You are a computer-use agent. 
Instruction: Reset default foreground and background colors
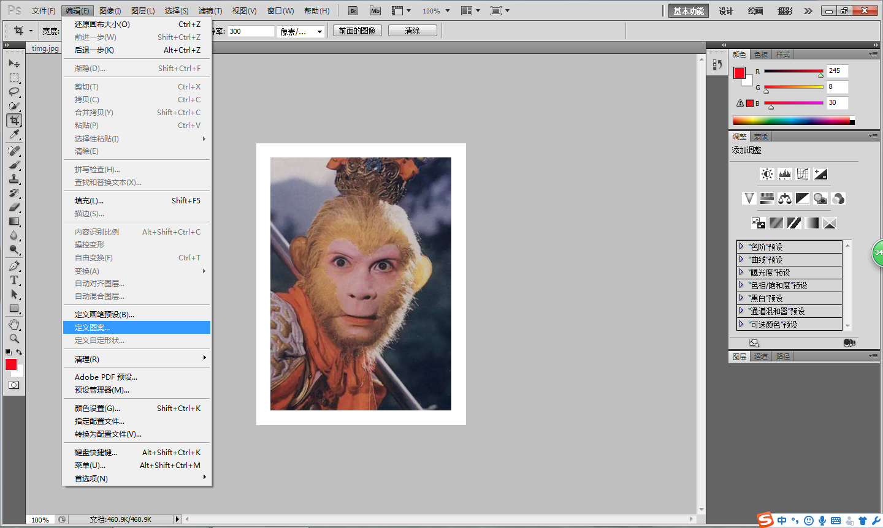(8, 352)
